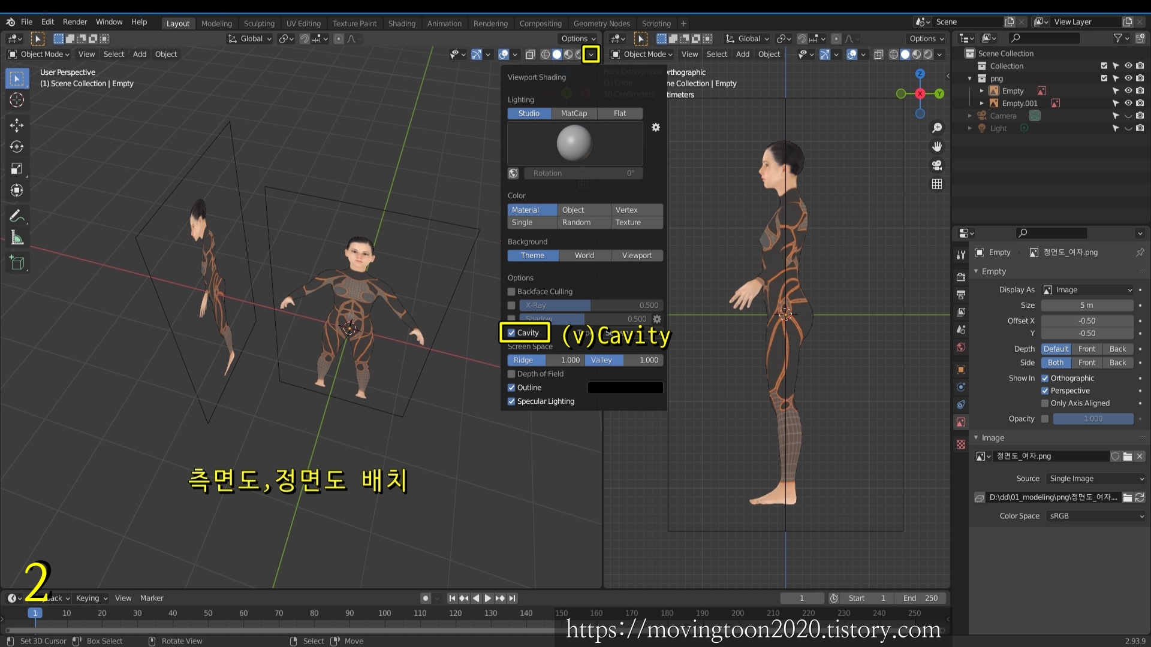Open the File menu

coord(26,22)
